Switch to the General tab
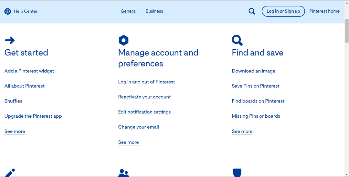Viewport: 349px width, 177px height. tap(129, 11)
